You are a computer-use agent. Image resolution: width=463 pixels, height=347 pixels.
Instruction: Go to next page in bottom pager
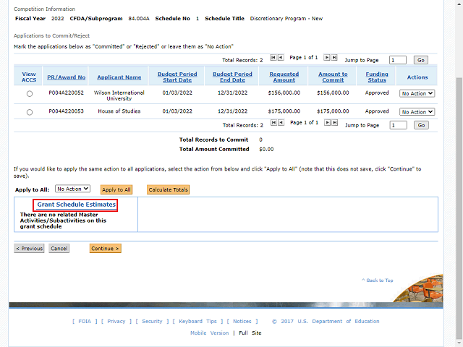point(327,122)
